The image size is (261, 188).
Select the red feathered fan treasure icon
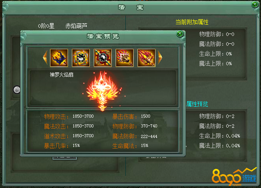[147, 58]
